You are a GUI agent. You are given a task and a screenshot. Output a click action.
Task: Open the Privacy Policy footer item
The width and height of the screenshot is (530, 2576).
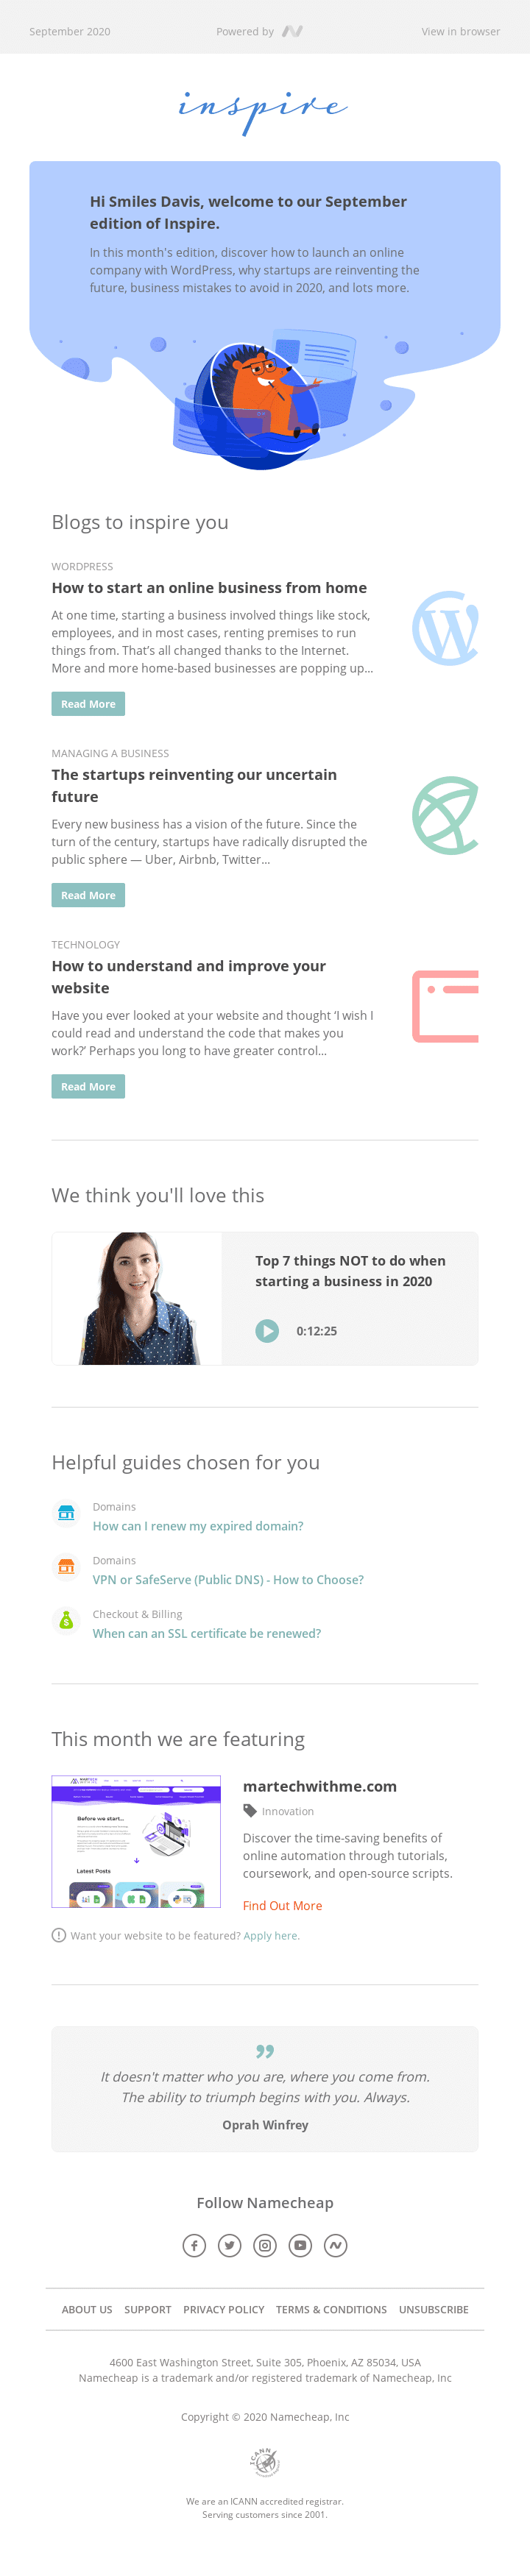coord(224,2310)
